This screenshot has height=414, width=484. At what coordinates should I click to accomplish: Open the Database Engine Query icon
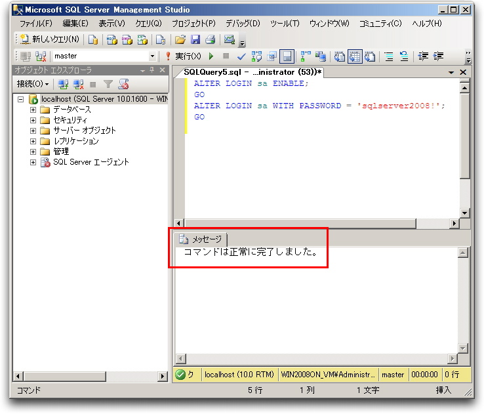[x=92, y=39]
